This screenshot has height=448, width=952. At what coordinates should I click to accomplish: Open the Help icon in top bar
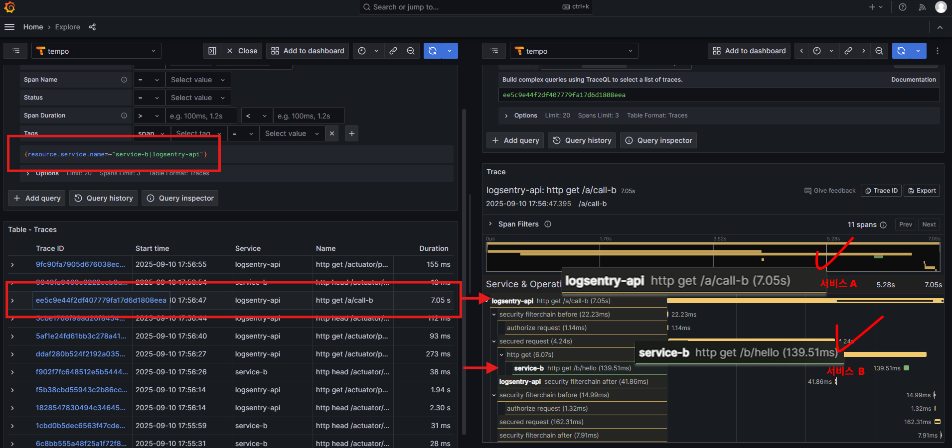click(x=903, y=7)
